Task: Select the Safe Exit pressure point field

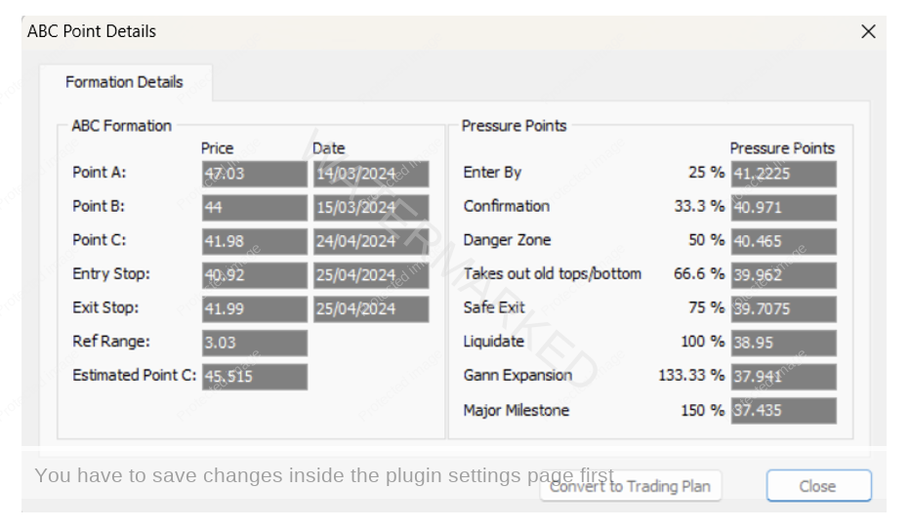Action: point(783,309)
